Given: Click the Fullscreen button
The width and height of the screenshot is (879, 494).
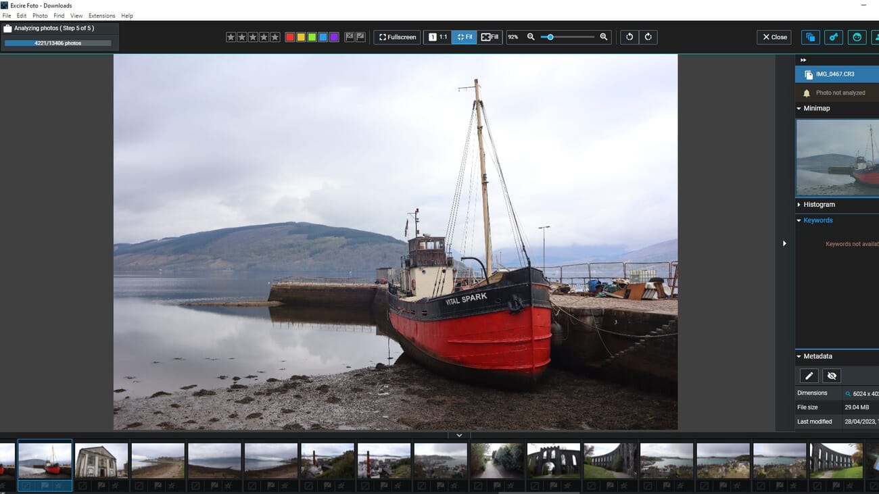Looking at the screenshot, I should pos(396,37).
